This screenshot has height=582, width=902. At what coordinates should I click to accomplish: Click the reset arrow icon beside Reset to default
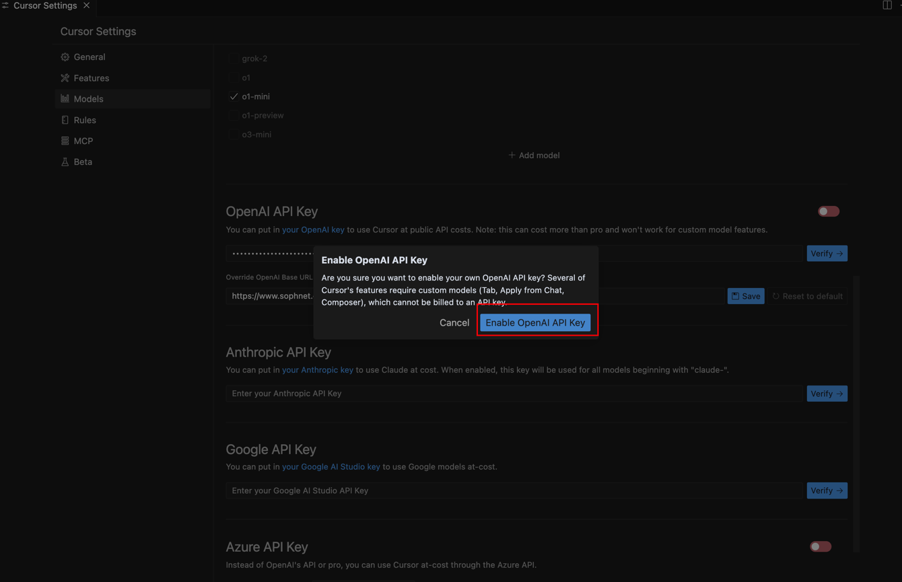tap(775, 296)
